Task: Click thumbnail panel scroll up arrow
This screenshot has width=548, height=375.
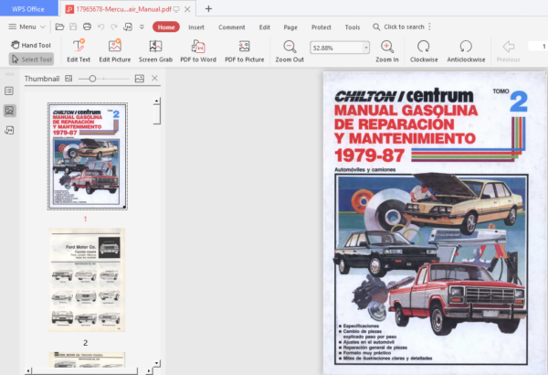Action: pos(156,101)
